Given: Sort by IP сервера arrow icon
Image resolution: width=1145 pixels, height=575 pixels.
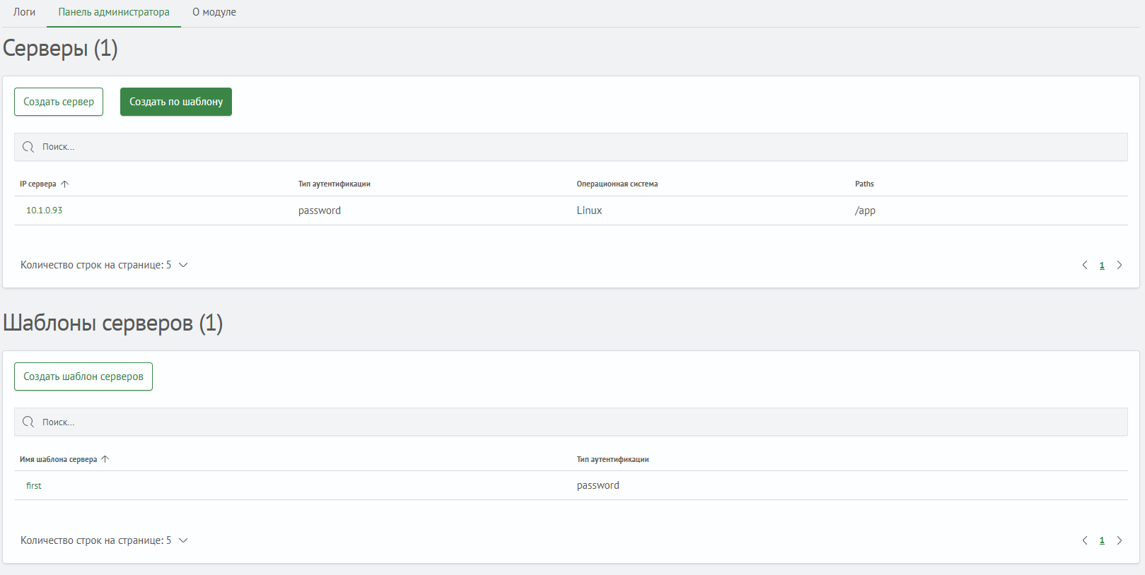Looking at the screenshot, I should pos(65,184).
